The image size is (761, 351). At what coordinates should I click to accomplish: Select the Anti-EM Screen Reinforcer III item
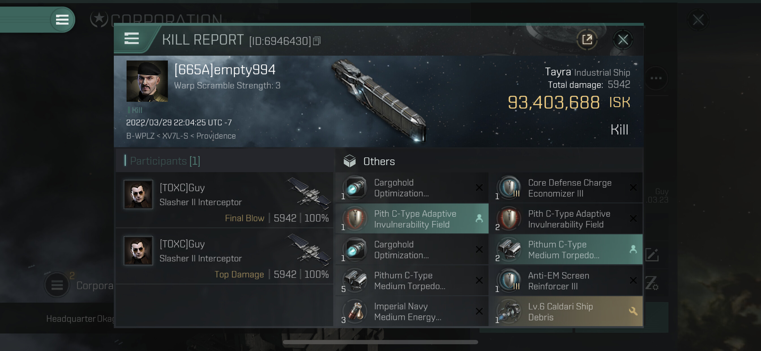(565, 281)
